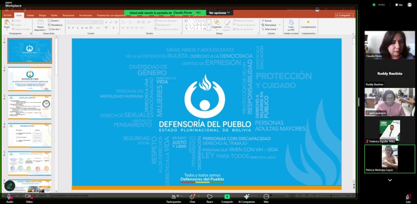Select slide 4 thumbnail
The height and width of the screenshot is (204, 417).
pyautogui.click(x=30, y=135)
